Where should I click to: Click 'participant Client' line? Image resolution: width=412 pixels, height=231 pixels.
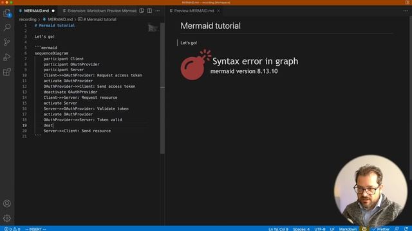pyautogui.click(x=64, y=58)
